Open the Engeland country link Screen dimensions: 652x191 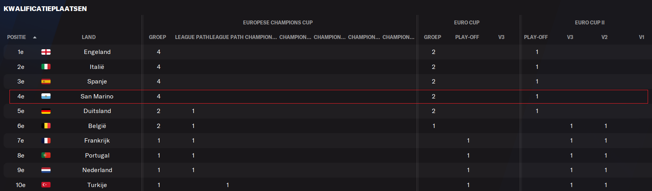pos(97,52)
